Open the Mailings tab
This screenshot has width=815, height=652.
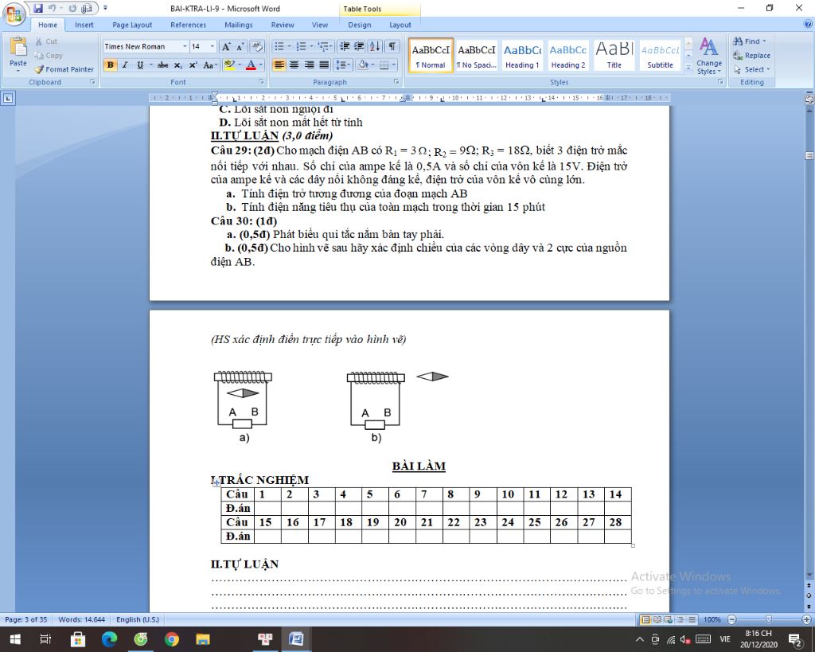coord(239,25)
